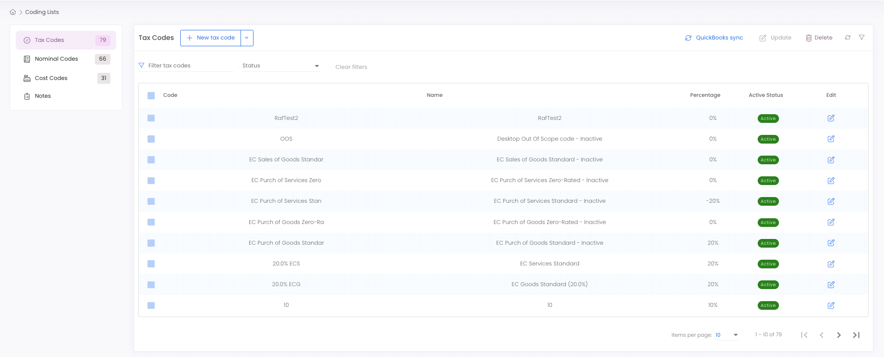Refresh the tax codes table
Viewport: 884px width, 357px height.
[848, 38]
